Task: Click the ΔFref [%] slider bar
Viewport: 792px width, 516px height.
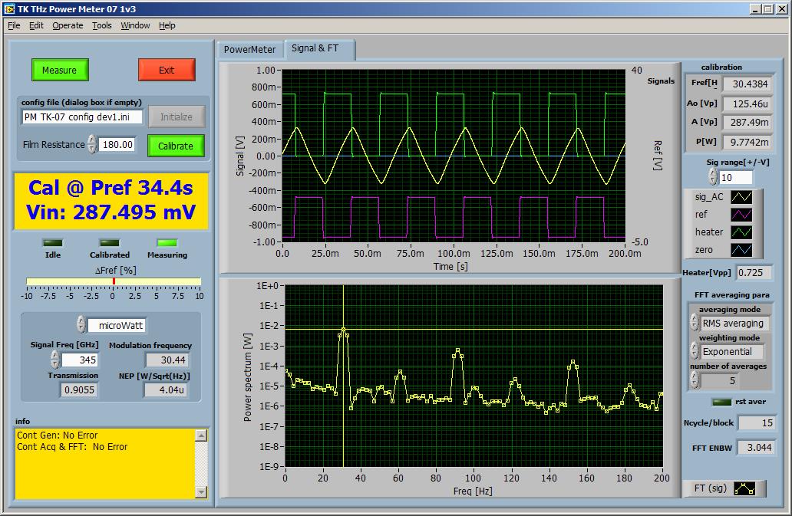Action: (114, 281)
